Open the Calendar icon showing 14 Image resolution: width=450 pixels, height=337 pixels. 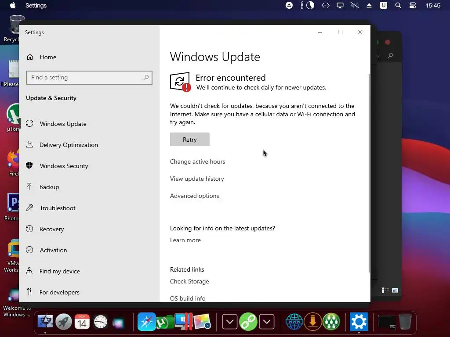point(82,322)
